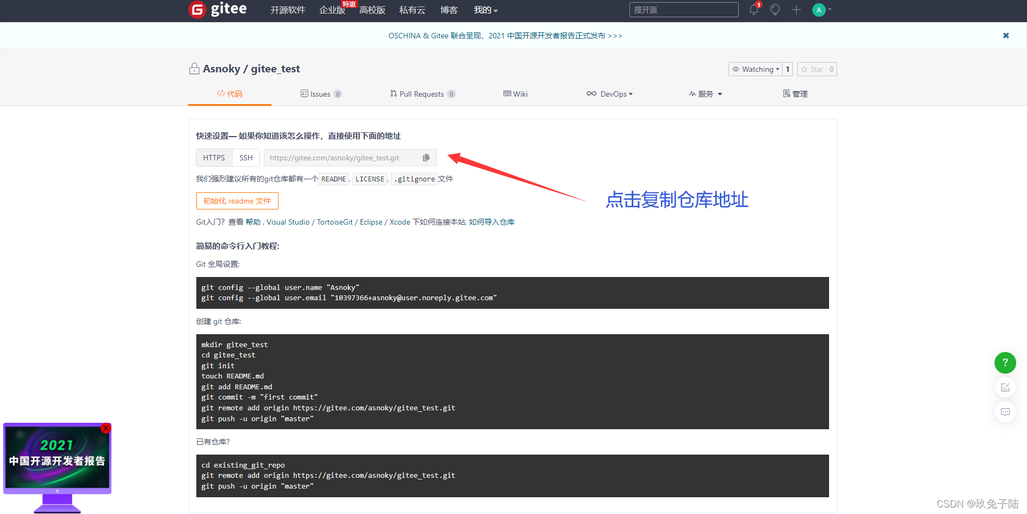Image resolution: width=1027 pixels, height=514 pixels.
Task: Open the OSCHINA & Gitee announcement link
Action: pos(505,36)
